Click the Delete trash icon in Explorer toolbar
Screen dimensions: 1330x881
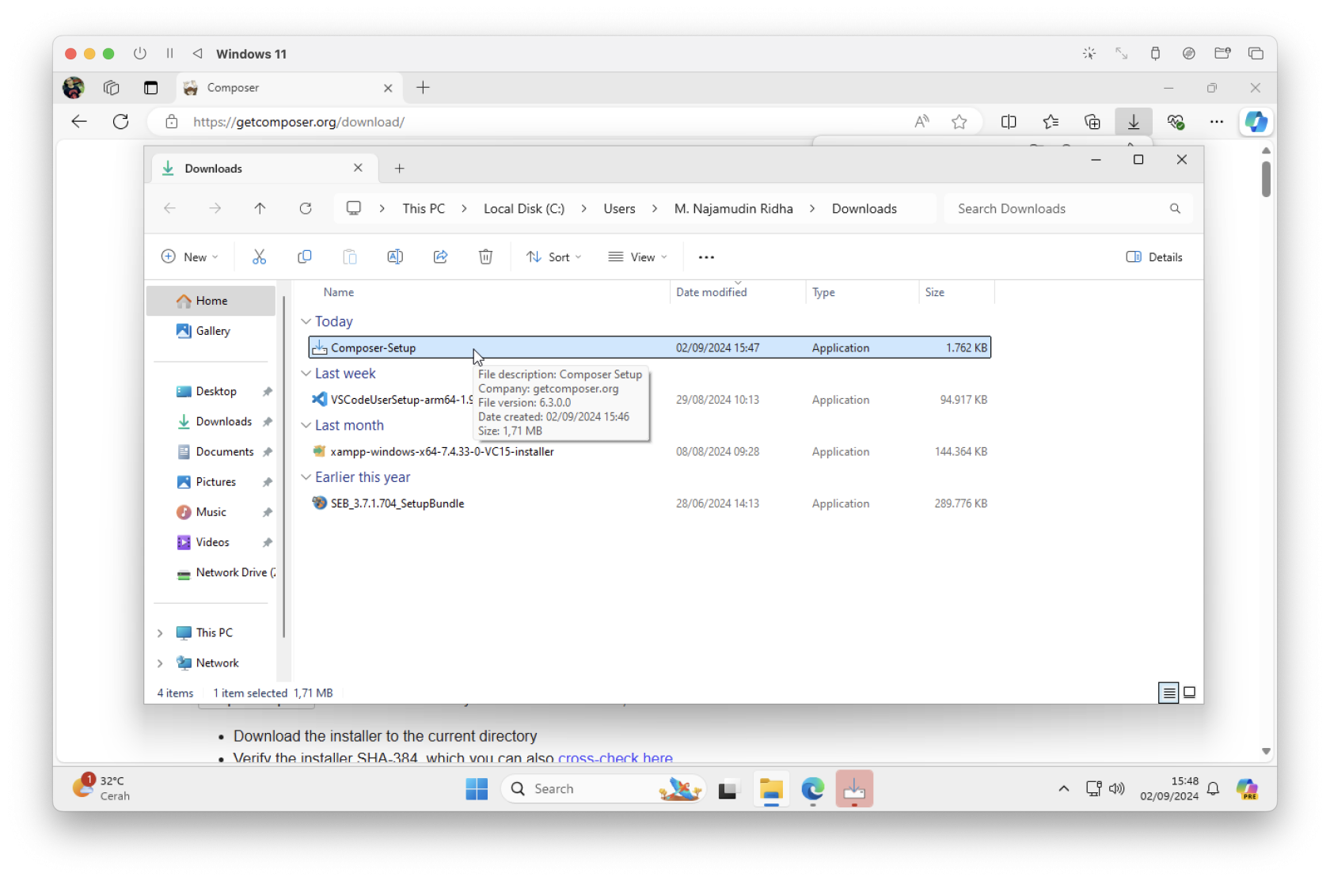pyautogui.click(x=486, y=256)
